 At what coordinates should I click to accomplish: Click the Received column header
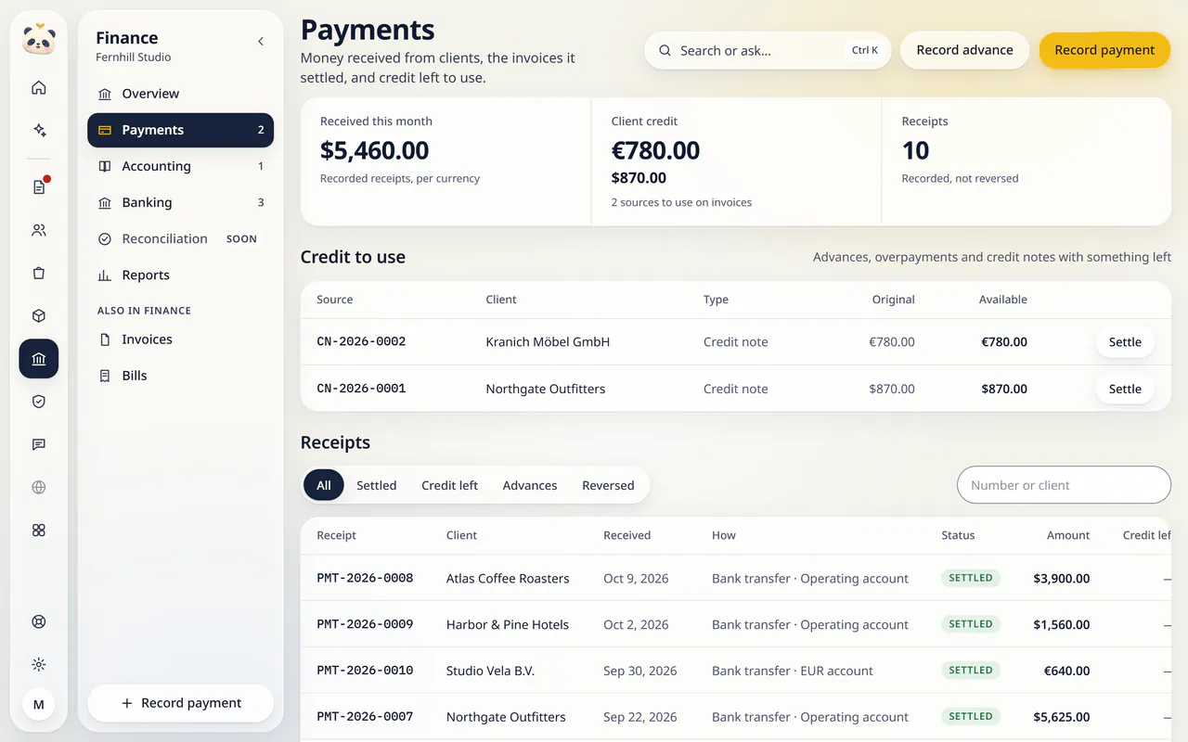coord(626,535)
